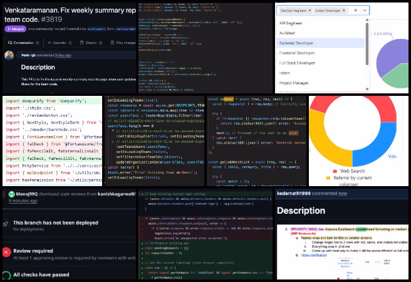Select Architect from the role list
Viewport: 411px width, 282px height.
[x=321, y=33]
